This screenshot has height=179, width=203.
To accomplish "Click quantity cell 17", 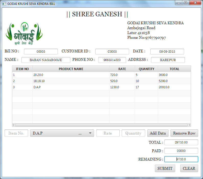I will click(x=146, y=87).
